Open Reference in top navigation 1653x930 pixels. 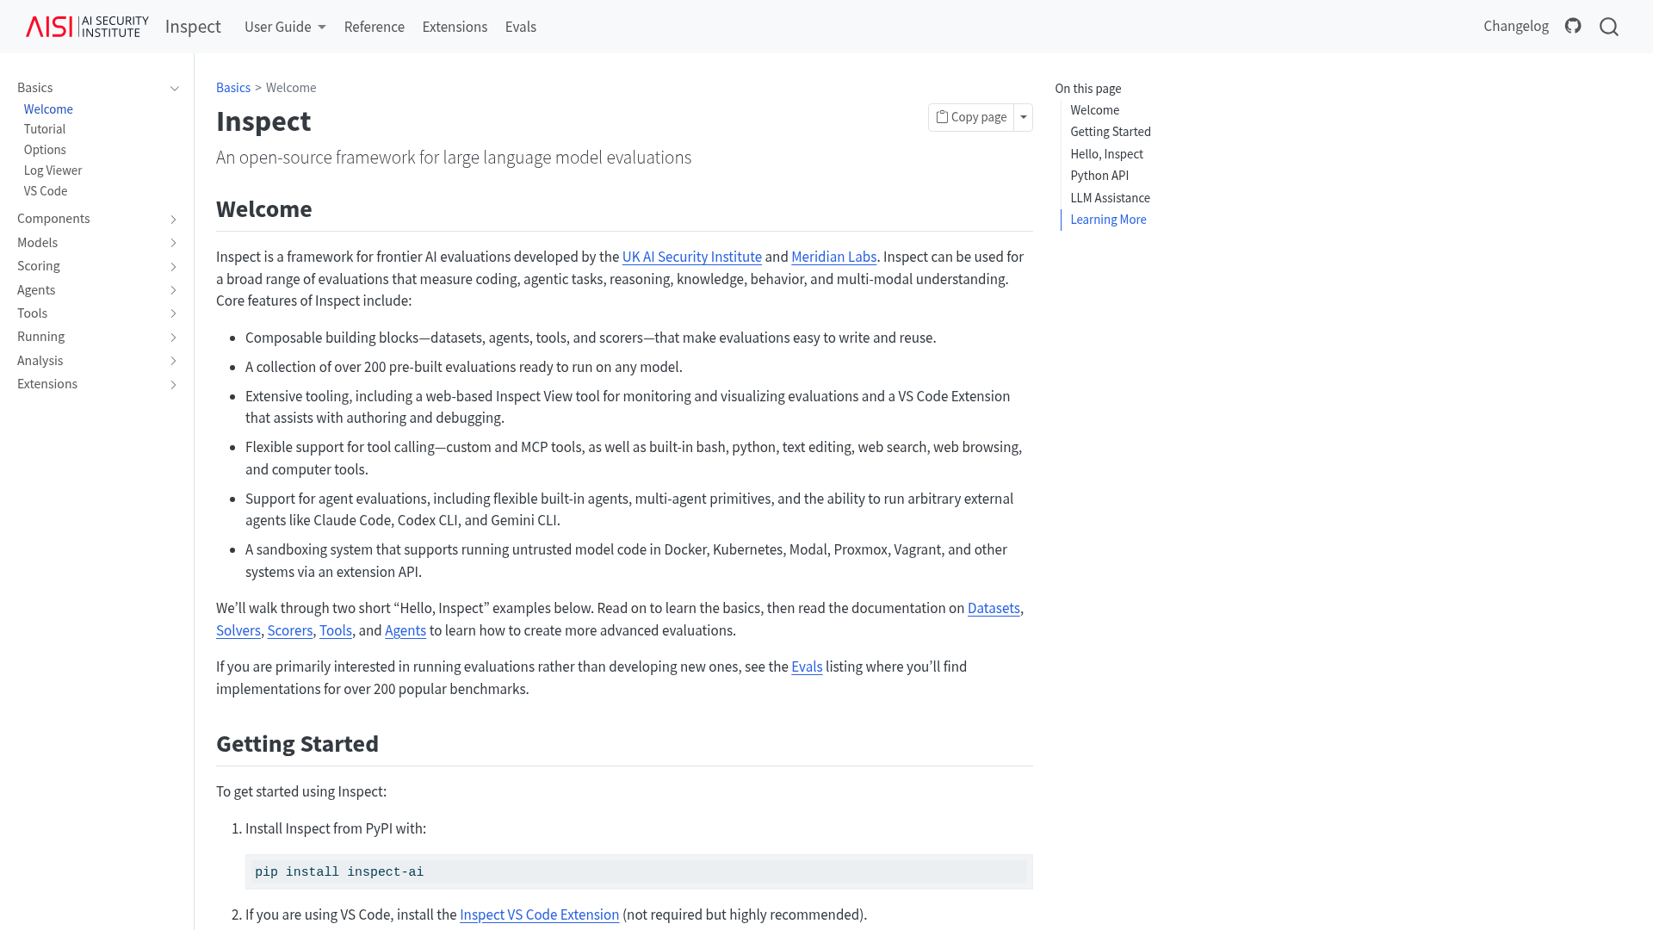374,27
